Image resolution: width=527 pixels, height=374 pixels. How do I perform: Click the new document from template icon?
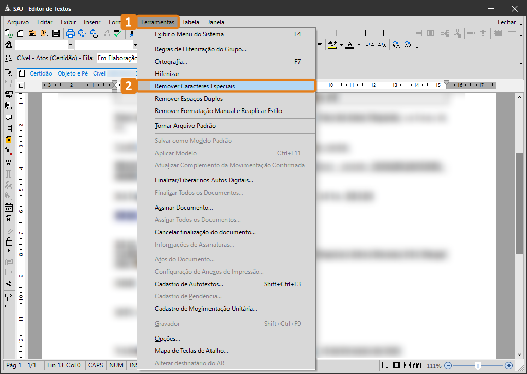point(9,33)
